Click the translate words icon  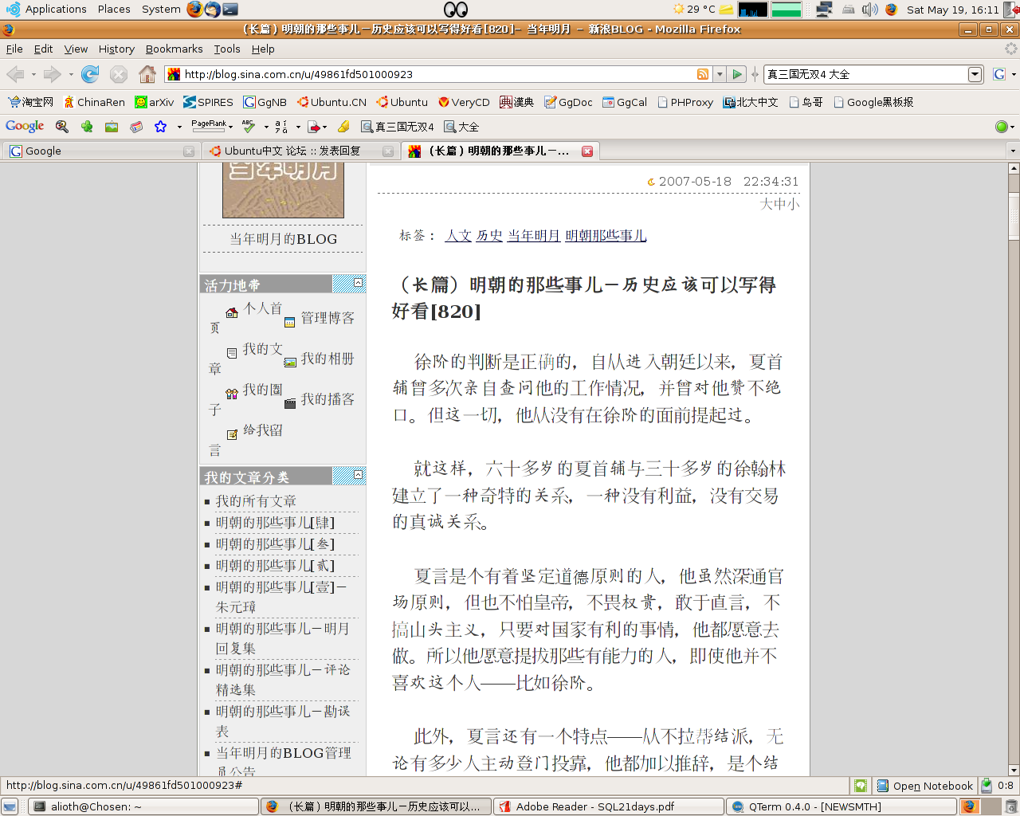pos(281,126)
